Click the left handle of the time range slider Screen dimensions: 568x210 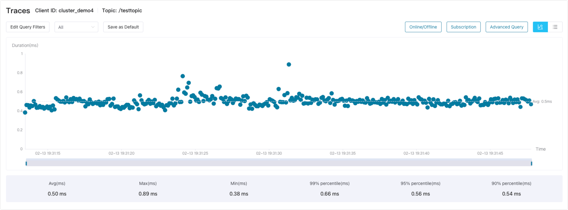26,163
